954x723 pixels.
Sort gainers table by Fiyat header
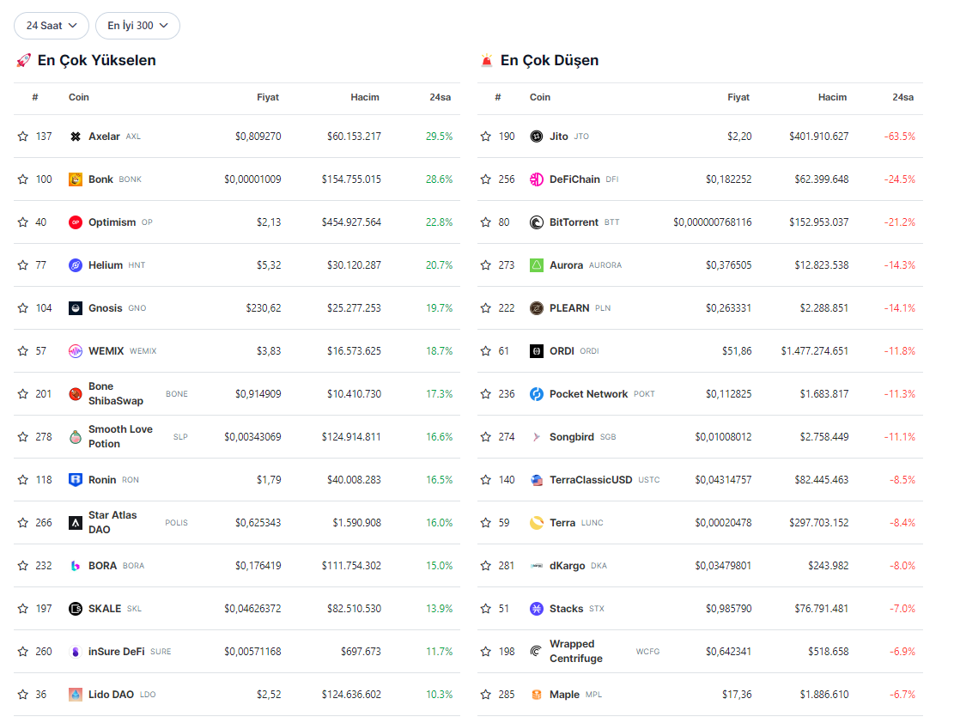(x=268, y=97)
